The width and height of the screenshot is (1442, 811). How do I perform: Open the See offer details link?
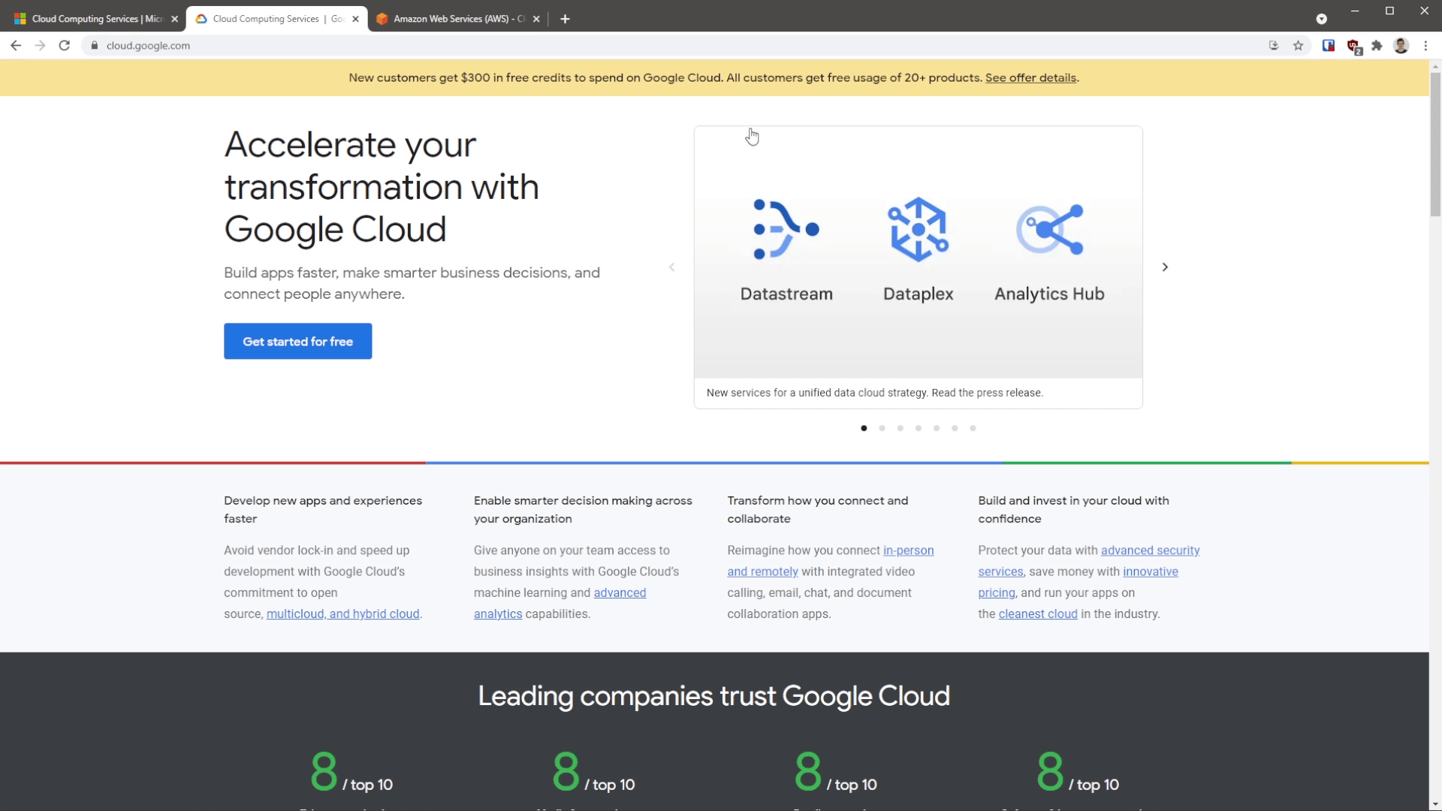[1030, 78]
